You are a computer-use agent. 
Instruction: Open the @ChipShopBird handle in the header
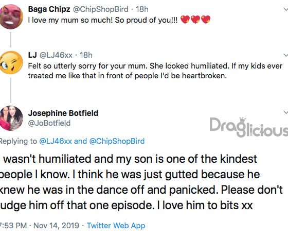click(101, 9)
